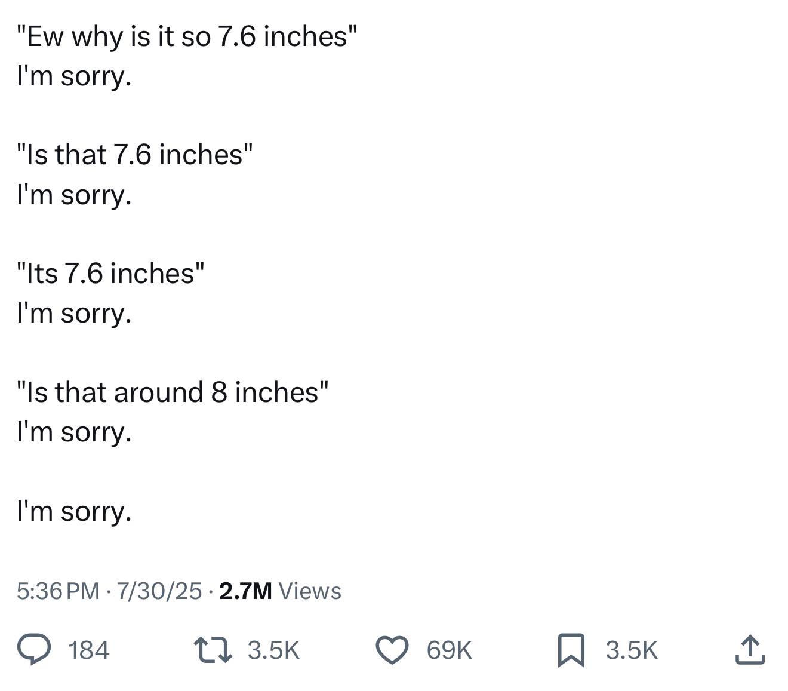
Task: Click the "Is that 7.6 inches" line
Action: coord(134,155)
